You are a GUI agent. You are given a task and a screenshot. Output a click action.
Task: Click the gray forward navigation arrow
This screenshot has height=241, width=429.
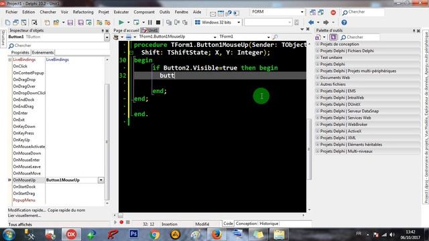pos(326,22)
